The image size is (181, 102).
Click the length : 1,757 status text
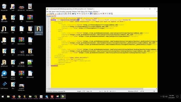81,91
